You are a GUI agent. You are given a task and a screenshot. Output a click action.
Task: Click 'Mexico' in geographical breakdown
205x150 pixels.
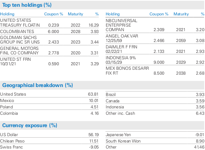point(7,100)
